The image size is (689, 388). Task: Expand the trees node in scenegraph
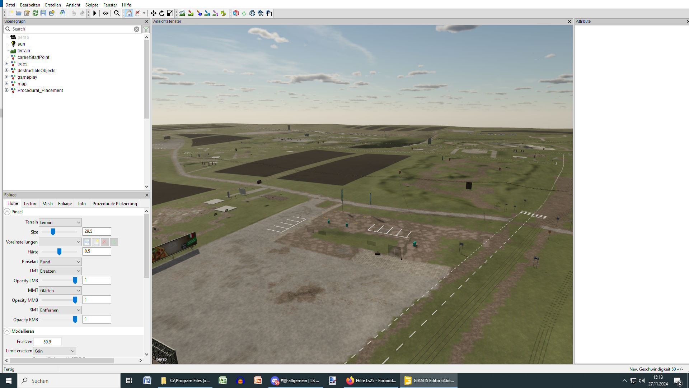(x=6, y=64)
